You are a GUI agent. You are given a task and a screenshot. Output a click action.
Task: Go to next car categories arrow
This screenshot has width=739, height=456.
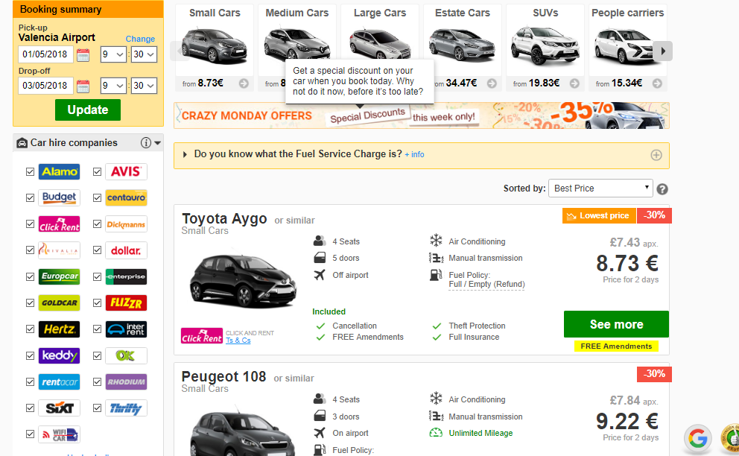(x=663, y=51)
